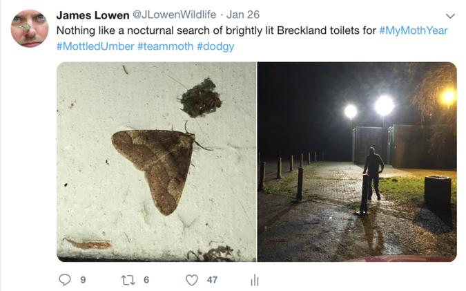
Task: Open James Lowen's profile avatar picture
Action: [x=30, y=28]
